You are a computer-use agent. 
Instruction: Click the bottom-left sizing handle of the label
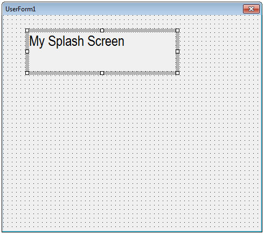[x=27, y=73]
